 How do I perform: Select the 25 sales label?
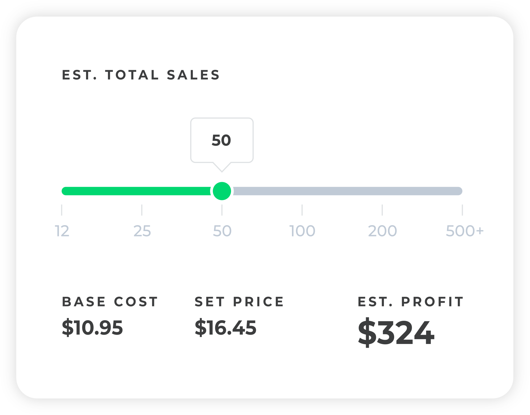click(142, 231)
